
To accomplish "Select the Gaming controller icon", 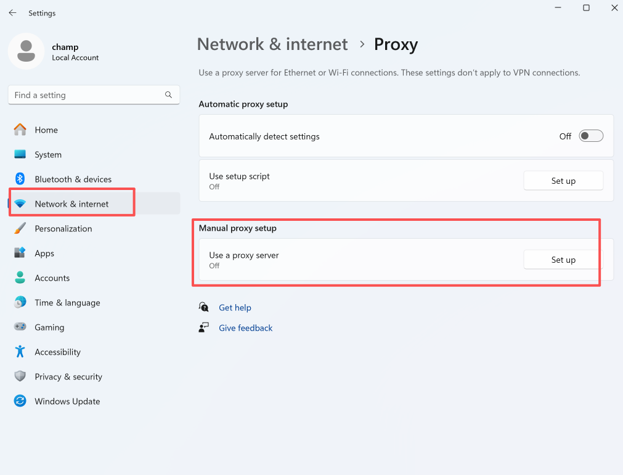I will tap(20, 328).
